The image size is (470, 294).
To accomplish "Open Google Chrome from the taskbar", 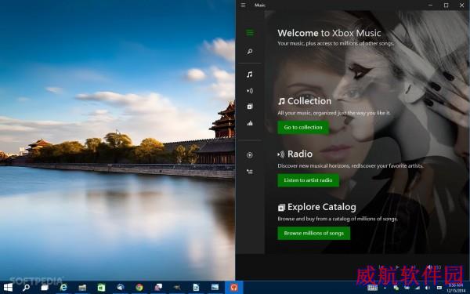I will (x=139, y=288).
